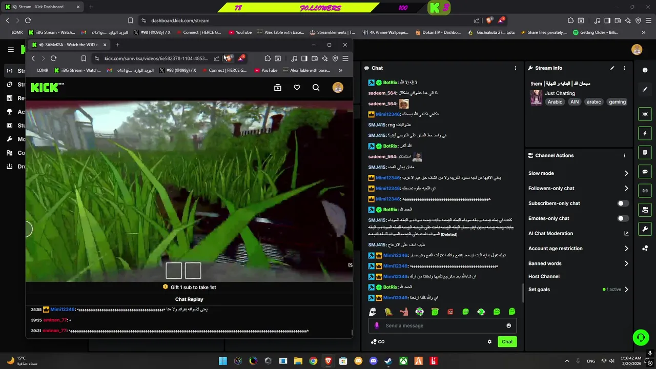Open StreamElements bookmark
Screen dimensions: 656x369
(332, 32)
